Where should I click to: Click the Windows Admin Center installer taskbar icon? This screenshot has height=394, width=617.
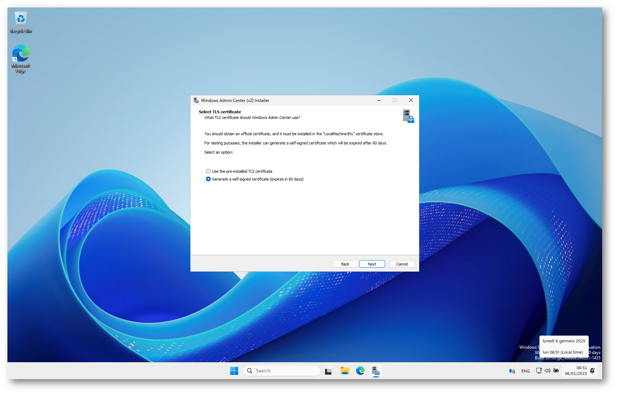point(376,371)
